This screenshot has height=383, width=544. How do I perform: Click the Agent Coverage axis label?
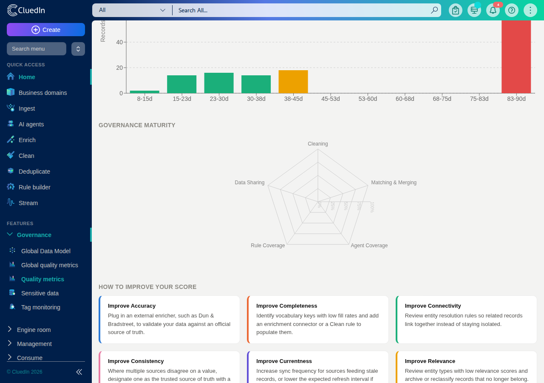coord(369,246)
